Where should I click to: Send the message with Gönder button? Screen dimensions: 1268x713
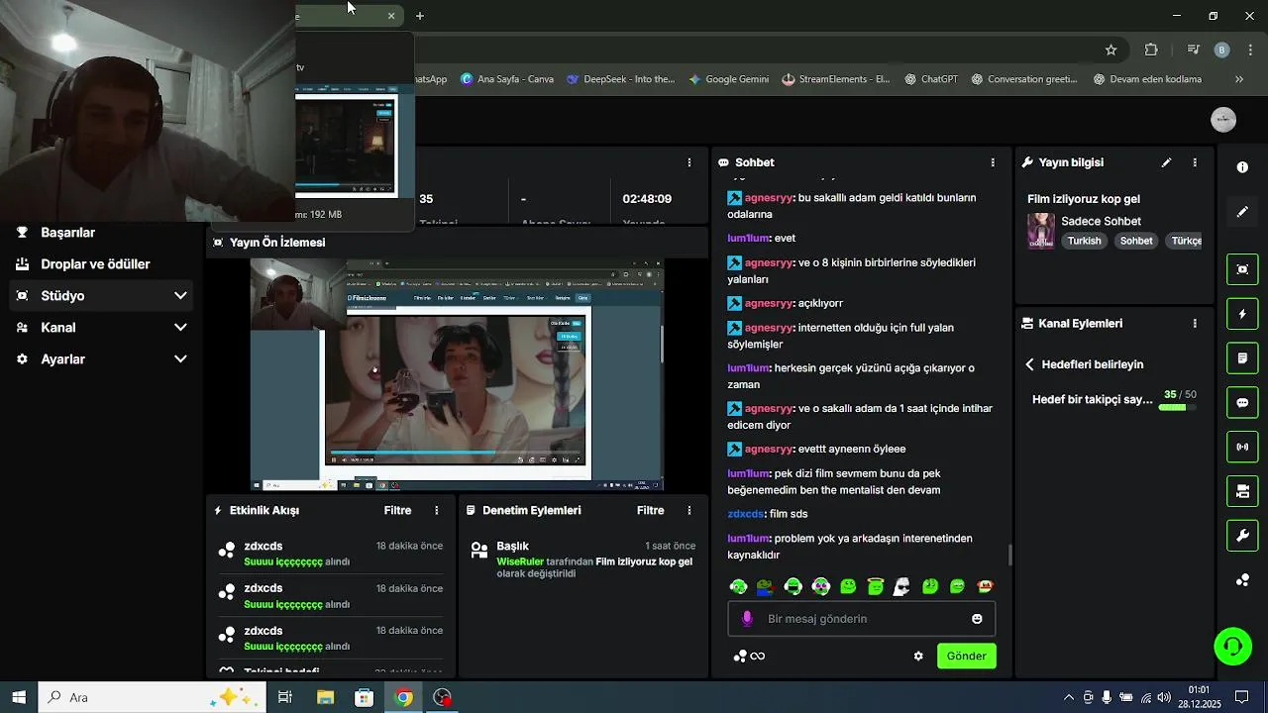966,656
